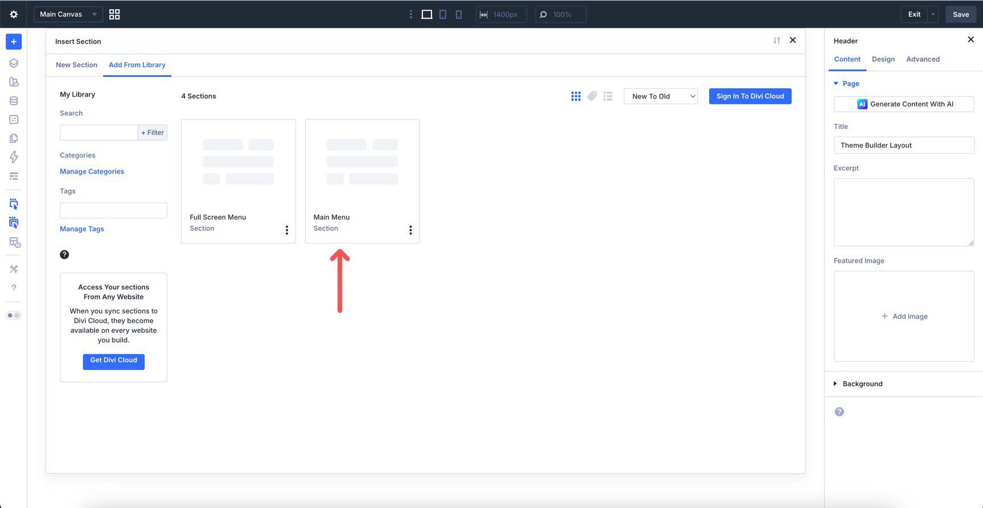
Task: Click the blue plus add-element icon
Action: tap(14, 42)
